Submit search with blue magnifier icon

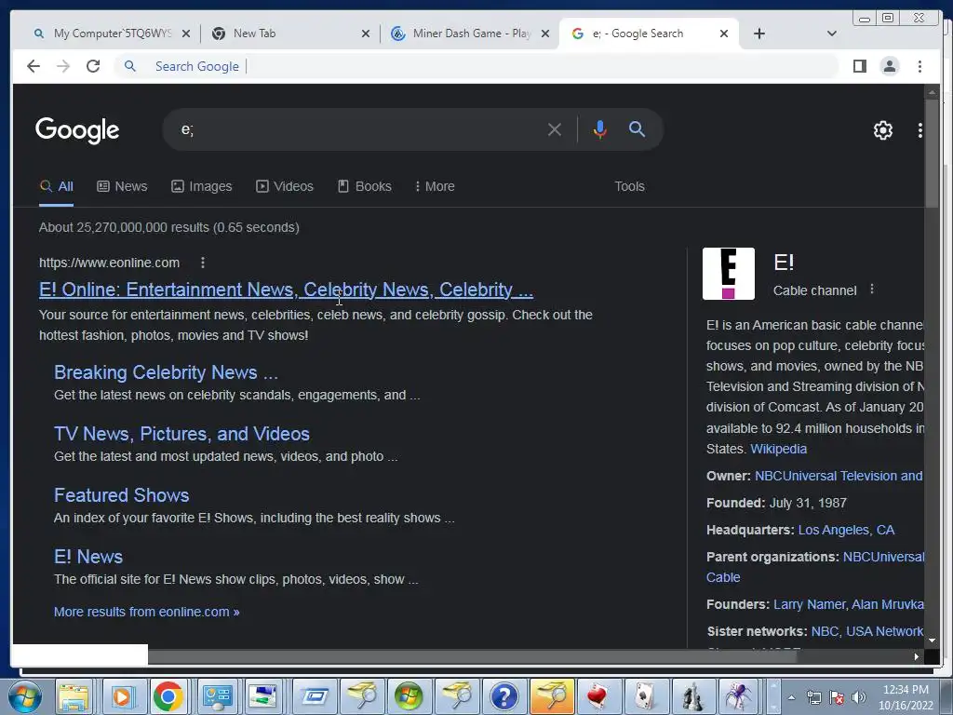point(637,128)
